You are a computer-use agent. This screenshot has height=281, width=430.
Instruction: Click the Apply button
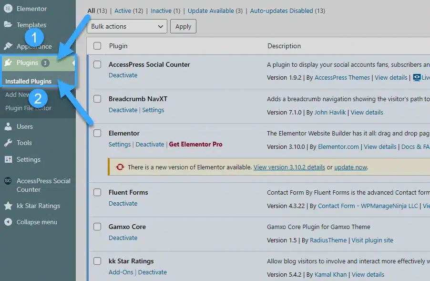pyautogui.click(x=183, y=26)
